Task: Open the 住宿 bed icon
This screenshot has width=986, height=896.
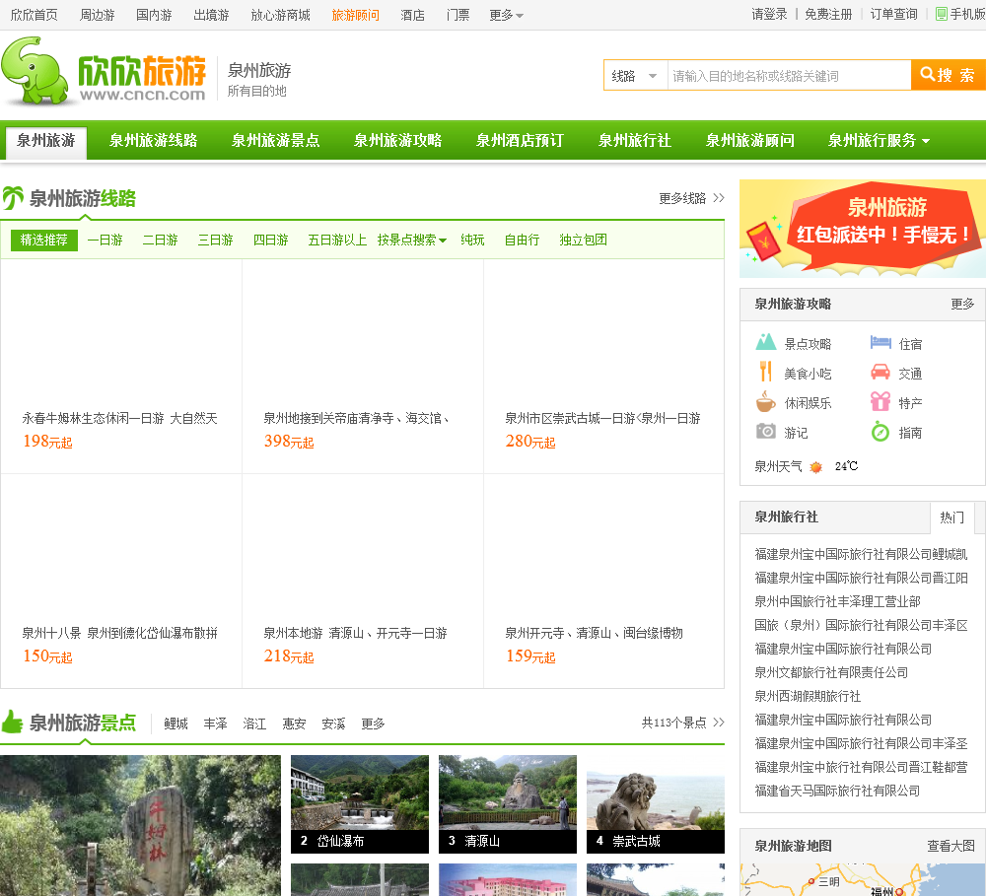Action: (880, 342)
